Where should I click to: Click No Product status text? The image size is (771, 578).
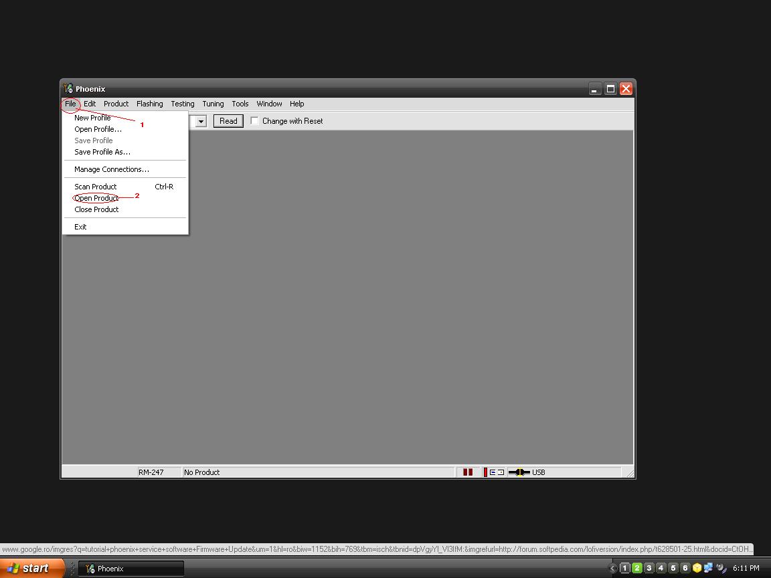[x=201, y=472]
